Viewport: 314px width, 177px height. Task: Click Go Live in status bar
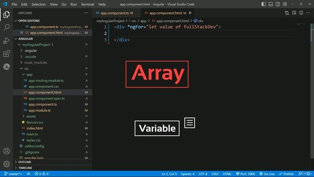point(267,174)
